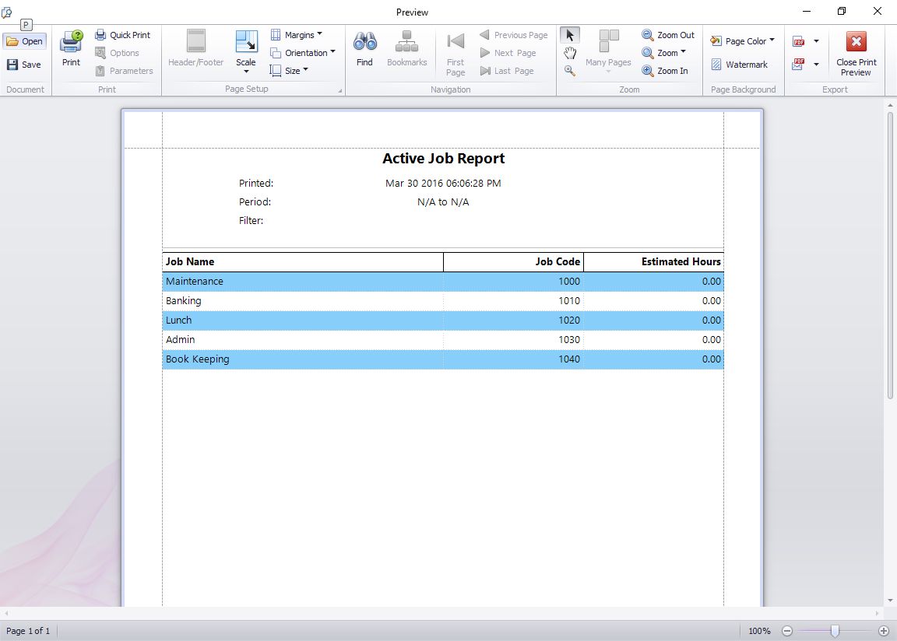The height and width of the screenshot is (641, 897).
Task: Click Zoom Out in the ribbon
Action: tap(668, 35)
